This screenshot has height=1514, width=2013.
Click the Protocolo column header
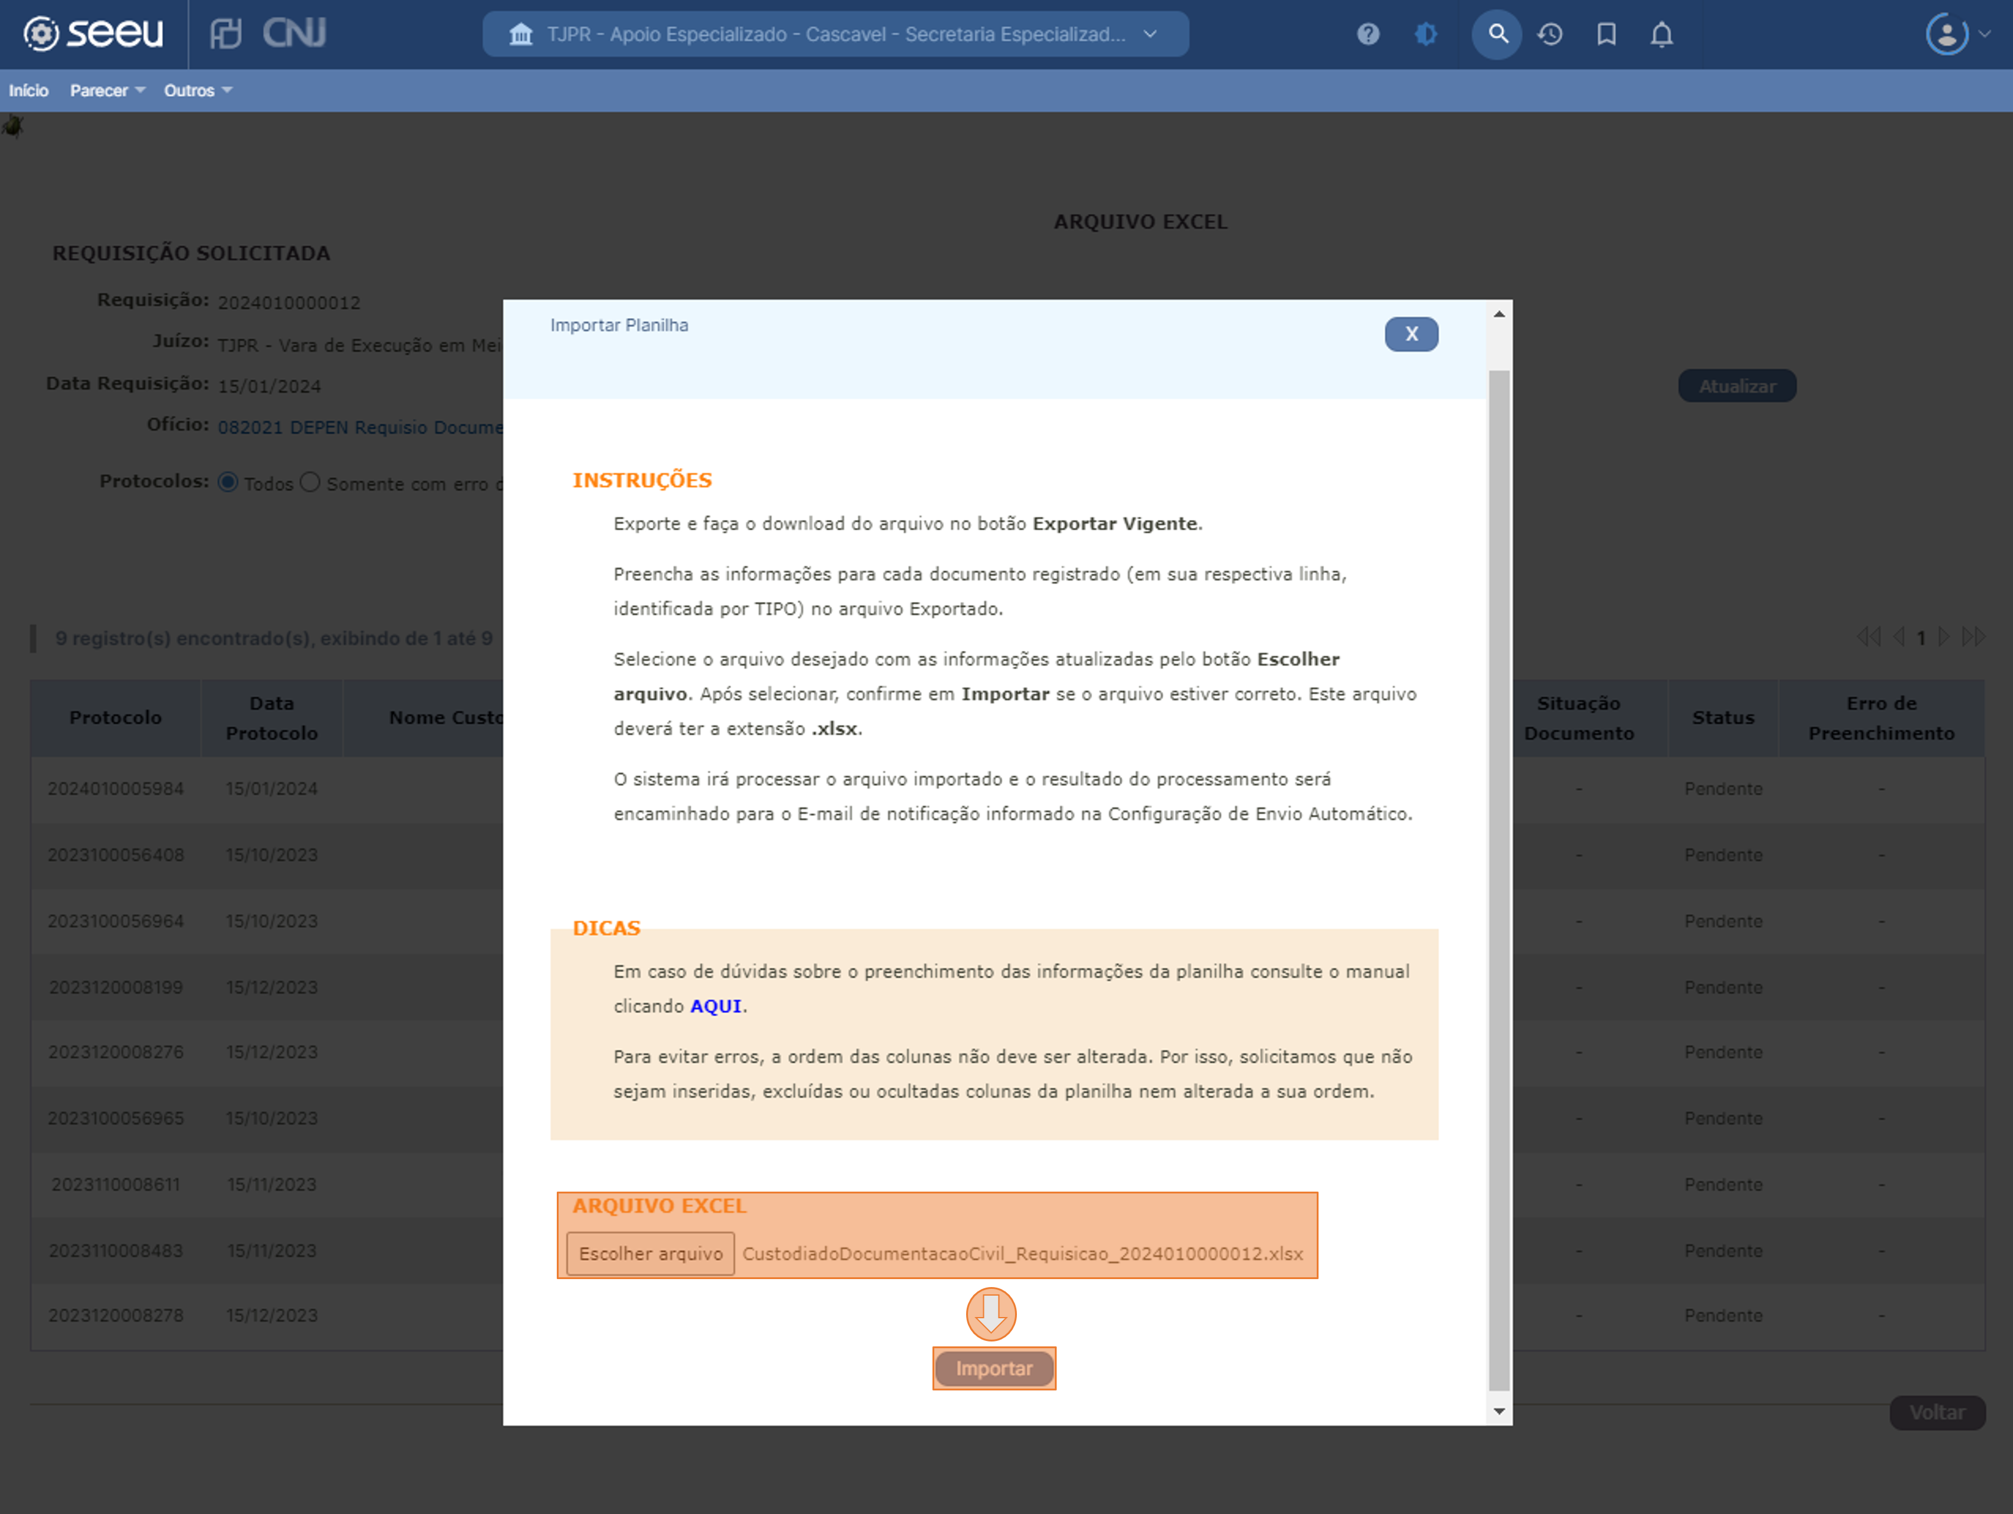tap(116, 718)
